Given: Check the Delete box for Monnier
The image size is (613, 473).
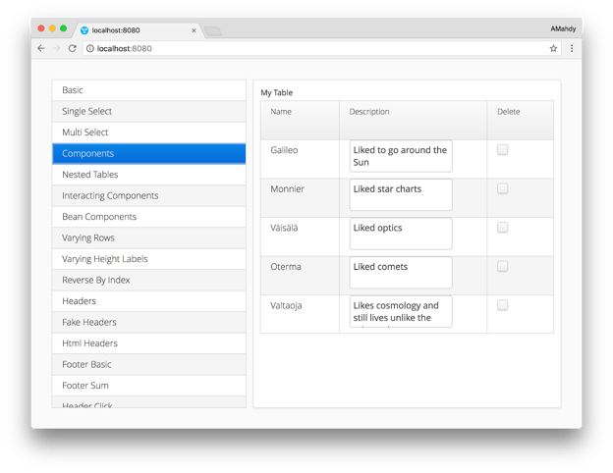Looking at the screenshot, I should (x=502, y=188).
